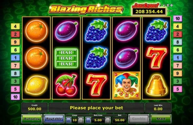The height and width of the screenshot is (125, 193).
Task: Click the top orange on reel one
Action: (x=37, y=31)
